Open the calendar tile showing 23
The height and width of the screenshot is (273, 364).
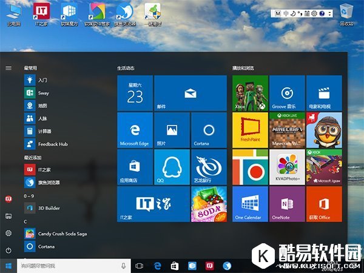pyautogui.click(x=135, y=93)
